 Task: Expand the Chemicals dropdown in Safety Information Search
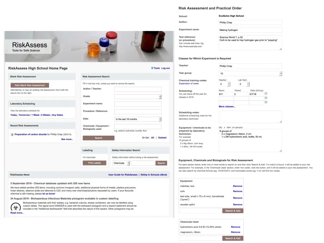(121, 163)
